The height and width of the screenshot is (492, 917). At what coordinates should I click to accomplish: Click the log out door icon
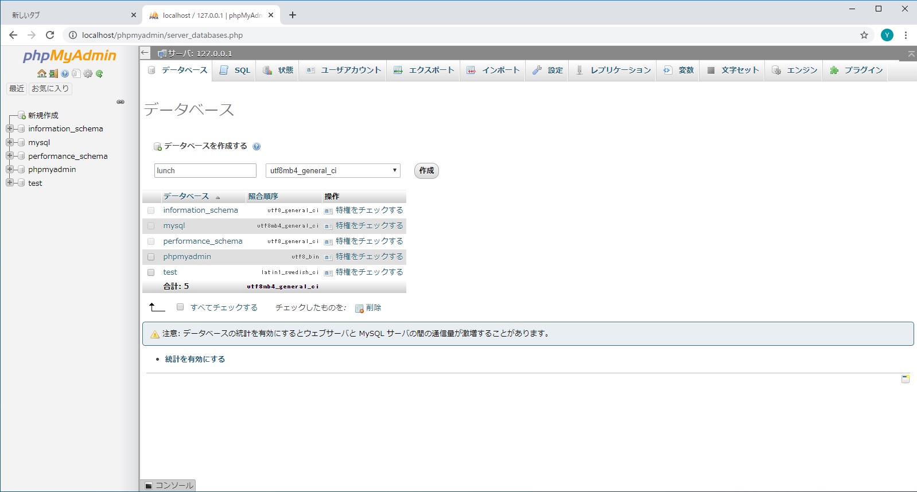click(x=53, y=73)
